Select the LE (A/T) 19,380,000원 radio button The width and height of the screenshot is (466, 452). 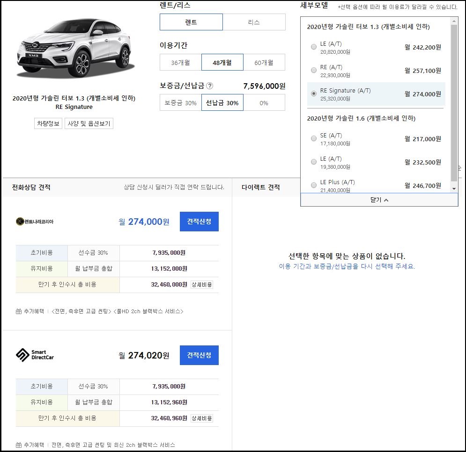click(313, 162)
